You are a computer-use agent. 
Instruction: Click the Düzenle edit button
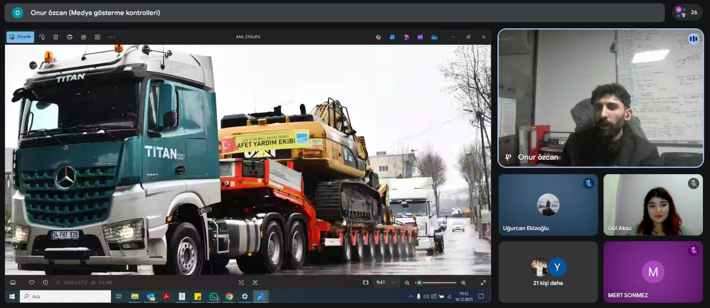20,37
